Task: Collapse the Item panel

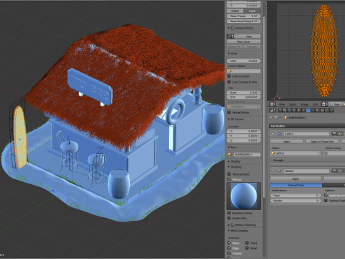Action: tap(229, 147)
